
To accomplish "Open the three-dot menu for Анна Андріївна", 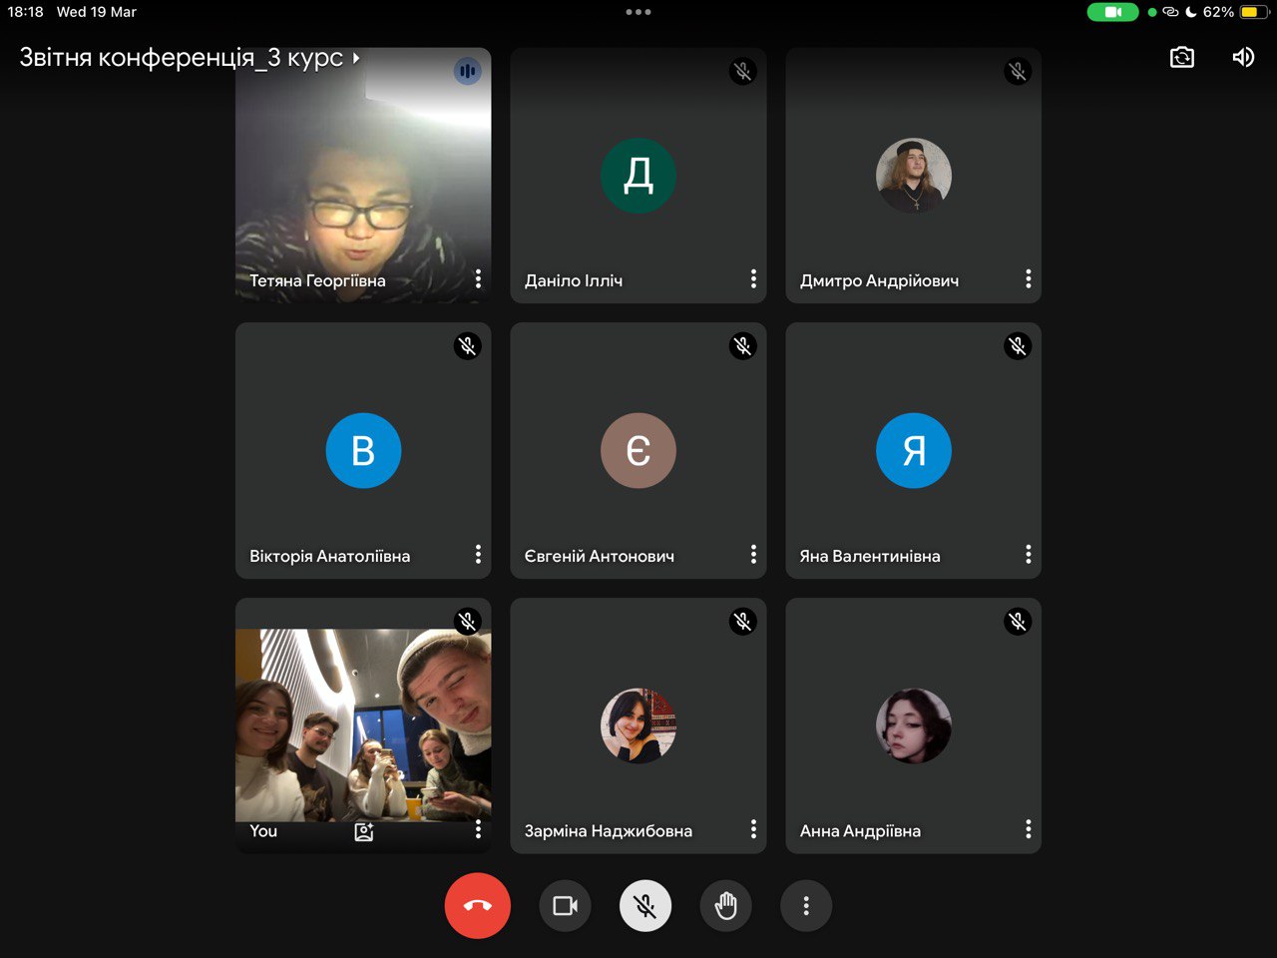I will (1028, 829).
